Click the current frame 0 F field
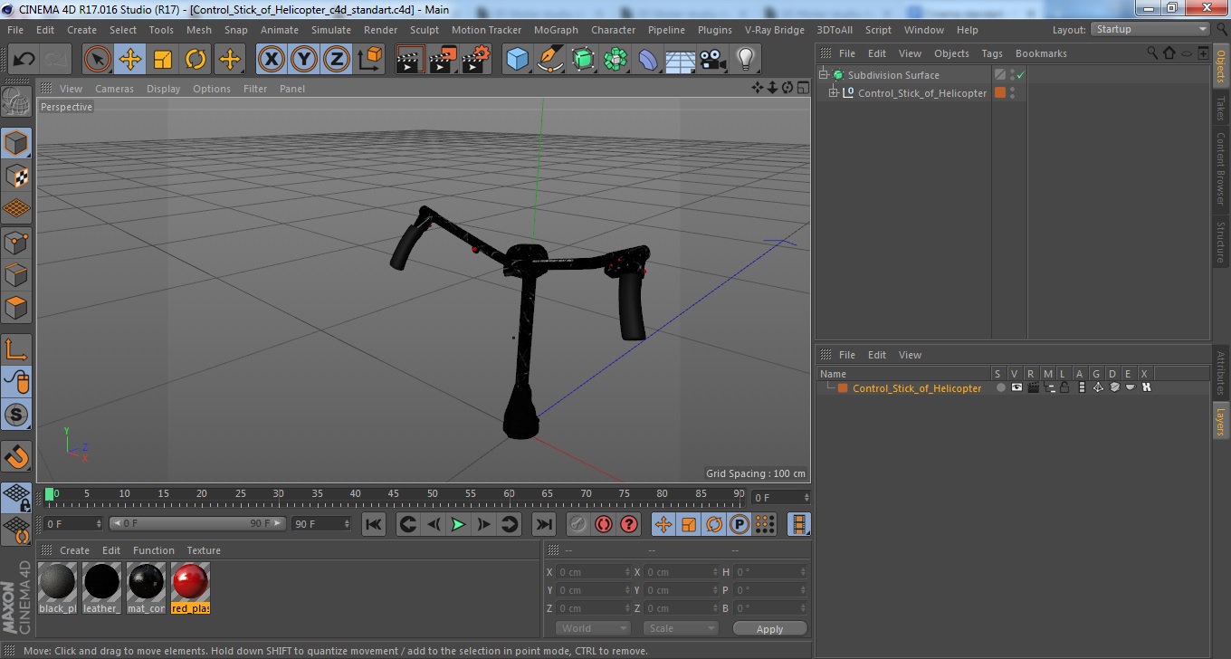Image resolution: width=1231 pixels, height=659 pixels. click(x=780, y=498)
